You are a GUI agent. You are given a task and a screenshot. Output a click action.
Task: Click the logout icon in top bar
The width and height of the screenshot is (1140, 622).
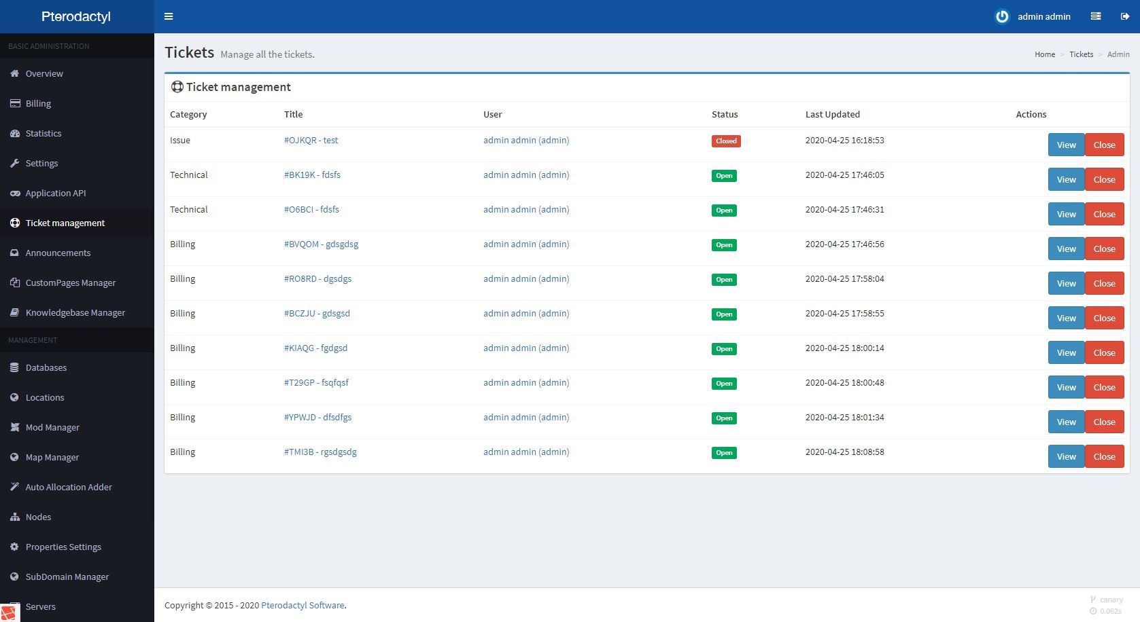pos(1125,16)
